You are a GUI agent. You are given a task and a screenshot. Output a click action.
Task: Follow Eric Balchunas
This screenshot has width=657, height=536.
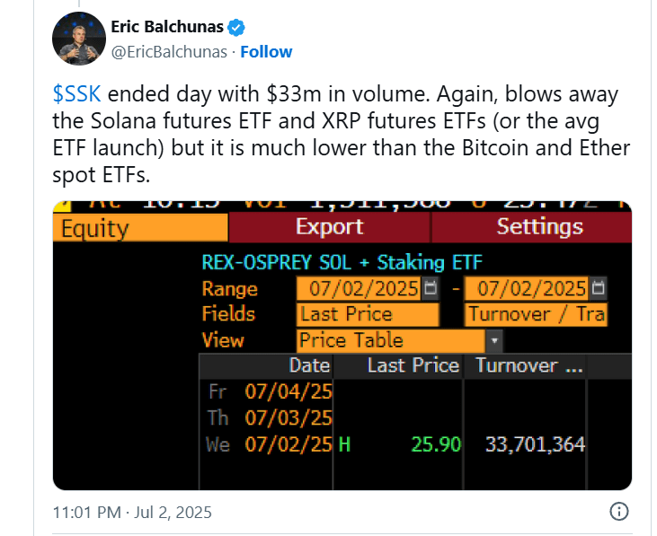266,51
